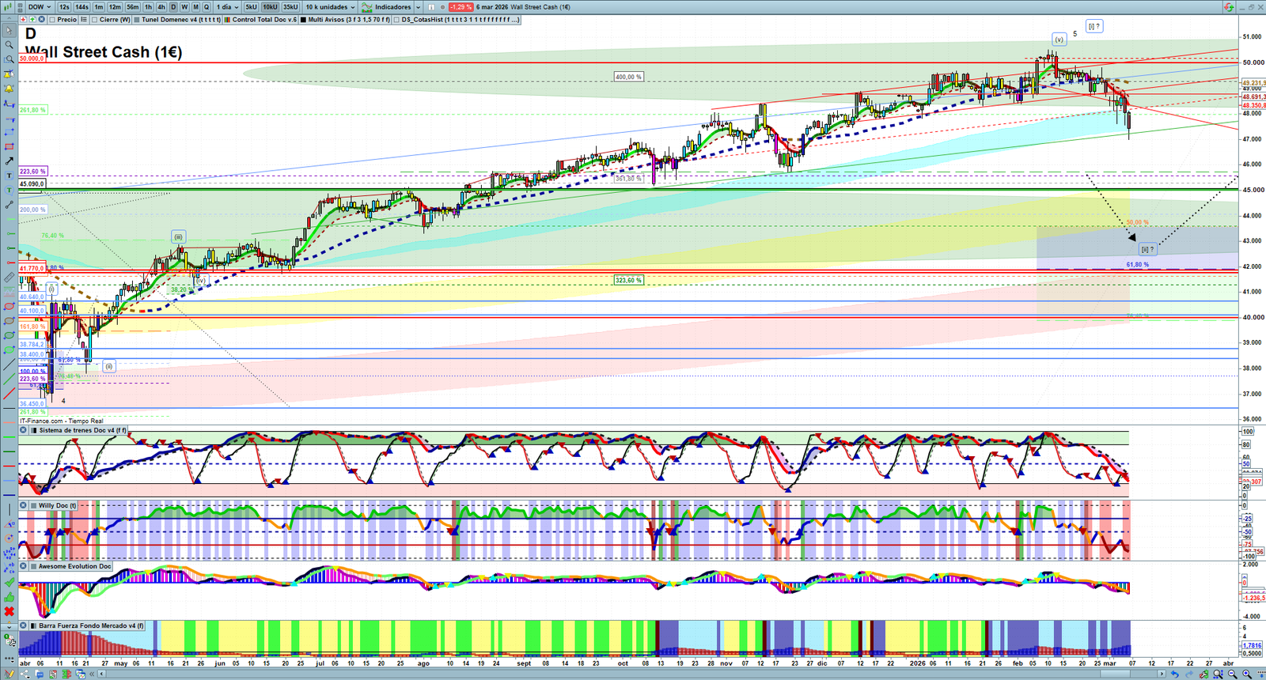Open the DOW symbol dropdown
The height and width of the screenshot is (680, 1266).
click(x=40, y=7)
